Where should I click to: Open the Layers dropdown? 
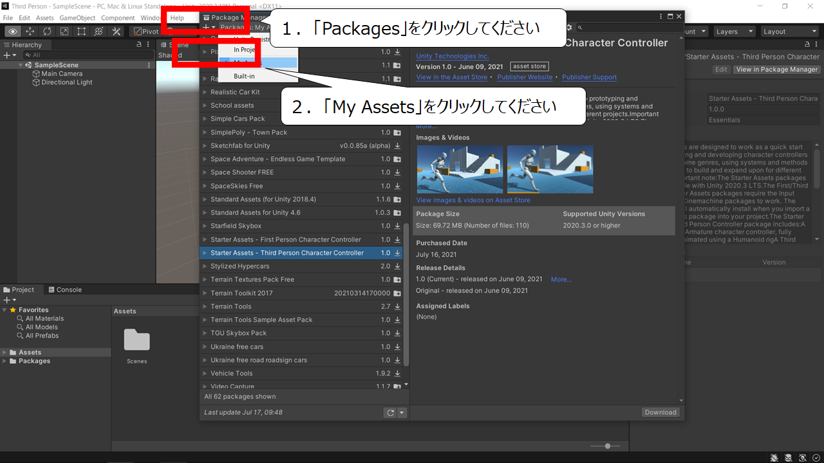(734, 32)
